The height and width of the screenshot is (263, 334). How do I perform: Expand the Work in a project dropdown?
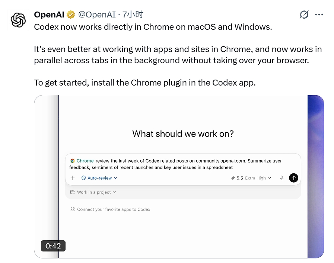pos(93,192)
